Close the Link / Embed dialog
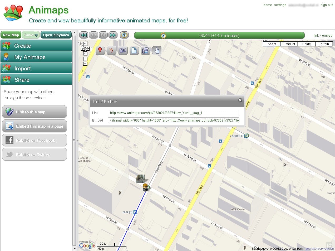Screen dimensions: 335x251 click(x=240, y=100)
